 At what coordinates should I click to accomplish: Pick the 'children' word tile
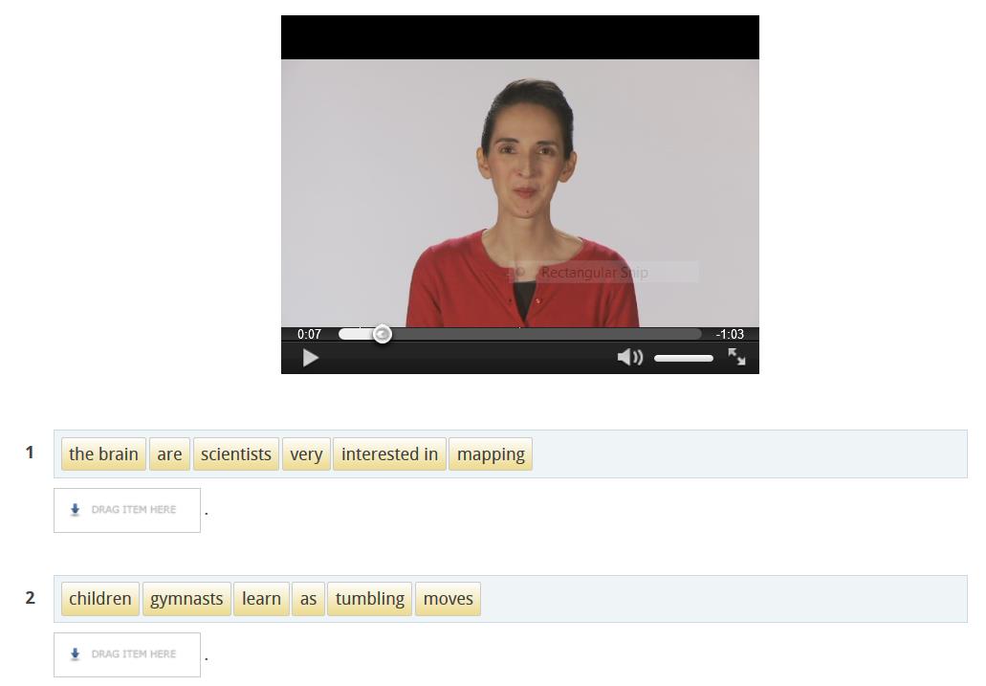100,599
